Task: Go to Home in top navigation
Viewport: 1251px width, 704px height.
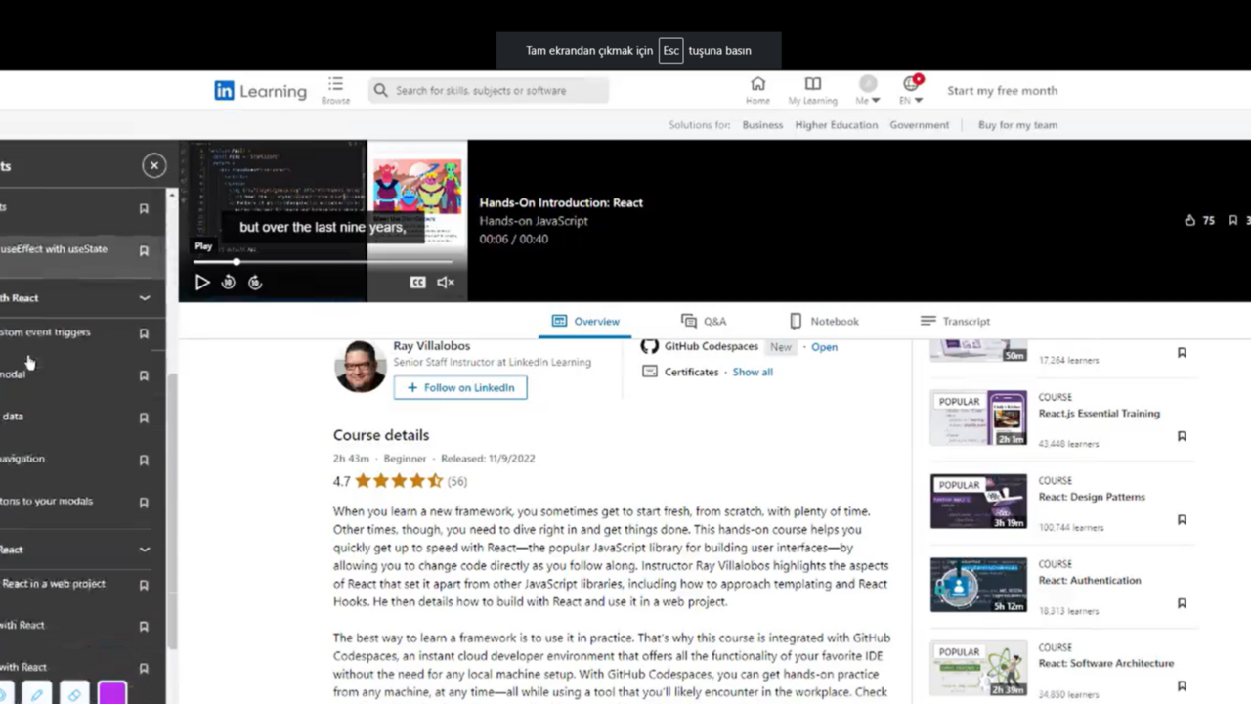Action: point(757,90)
